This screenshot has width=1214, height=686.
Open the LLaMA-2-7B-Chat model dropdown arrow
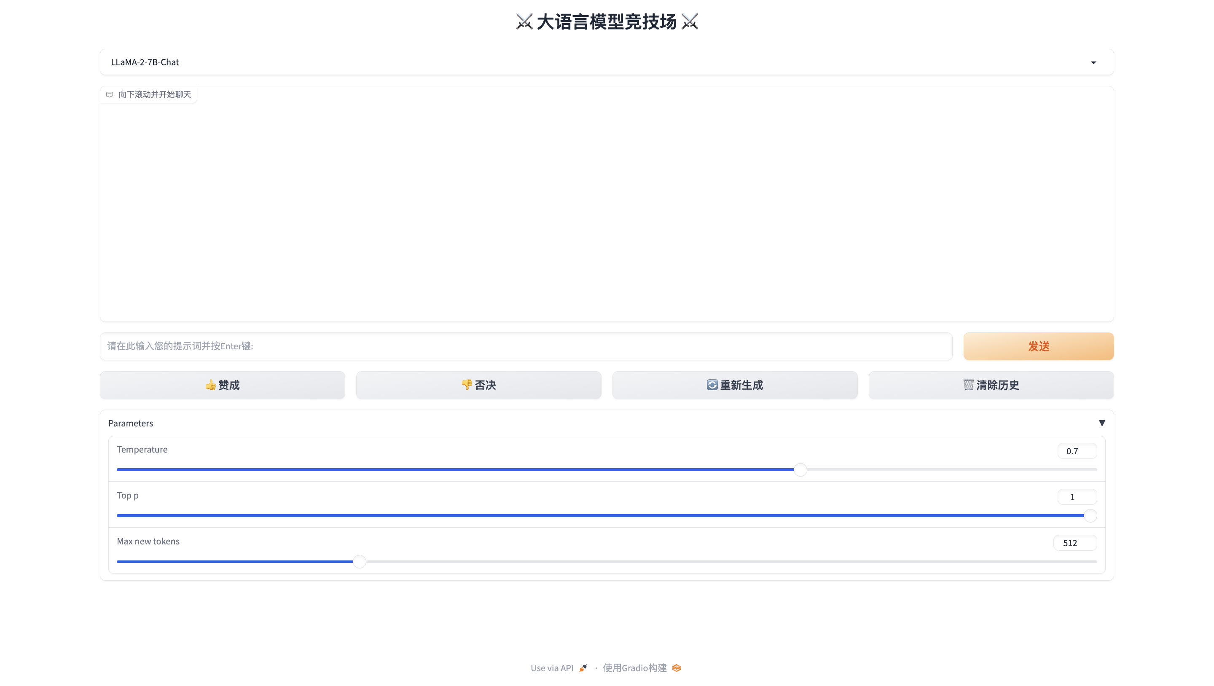(x=1093, y=62)
